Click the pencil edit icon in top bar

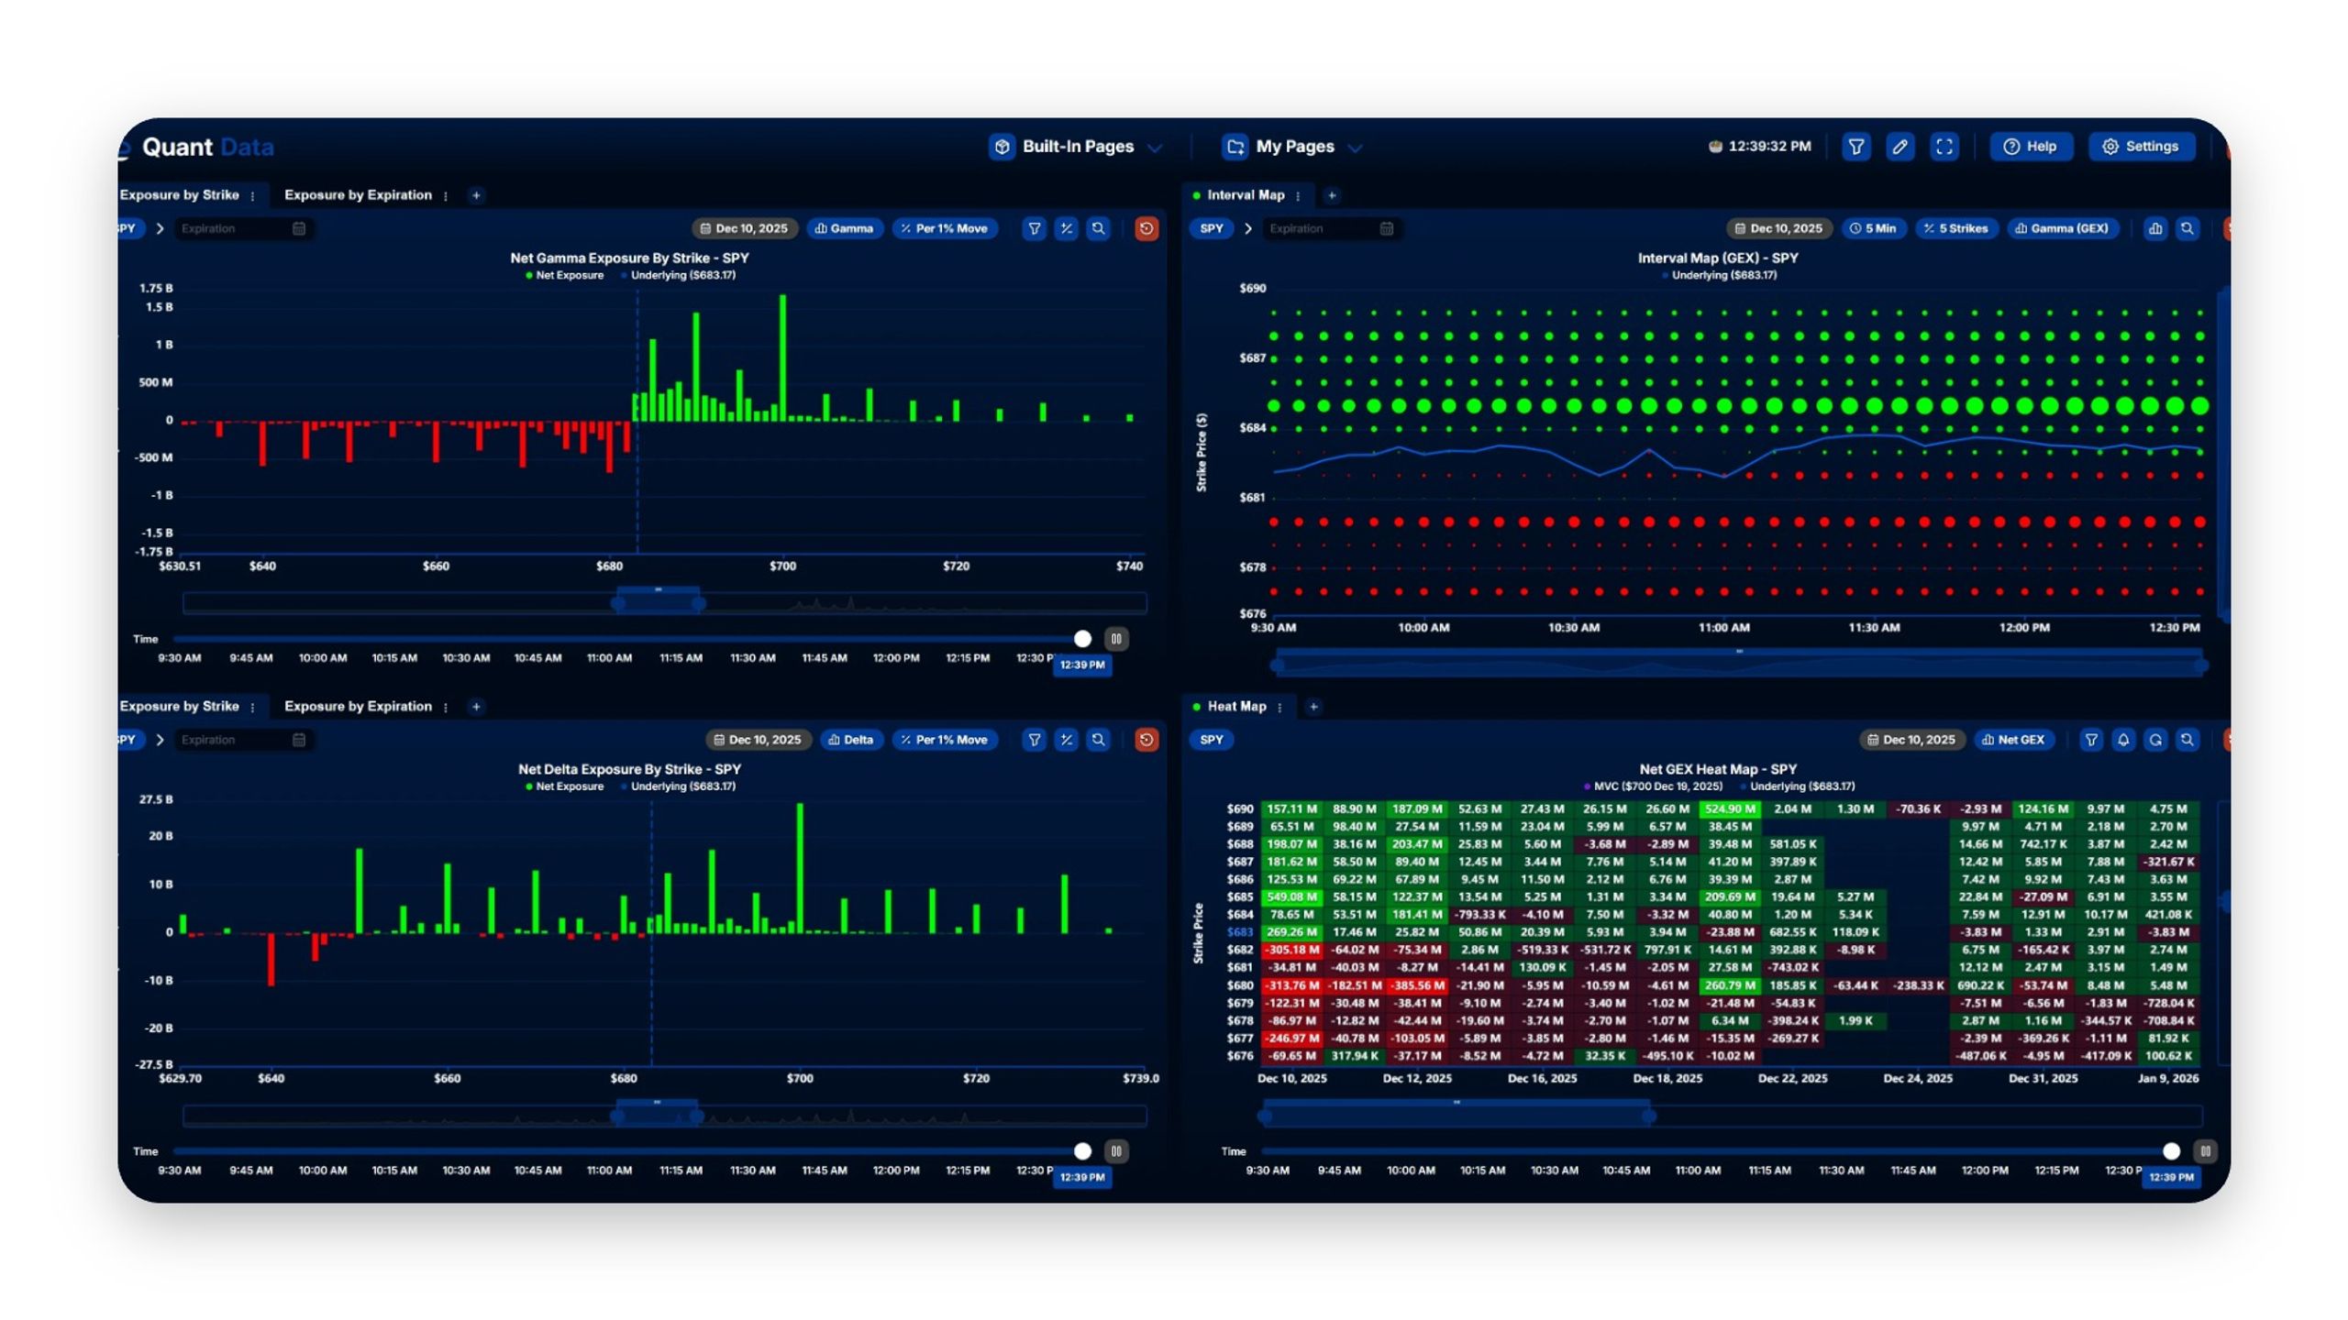pyautogui.click(x=1899, y=147)
